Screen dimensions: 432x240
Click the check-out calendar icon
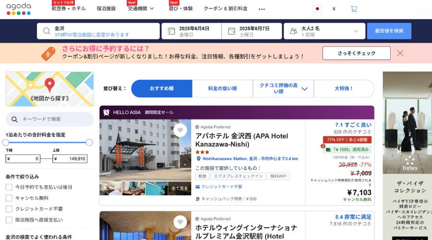pos(231,31)
